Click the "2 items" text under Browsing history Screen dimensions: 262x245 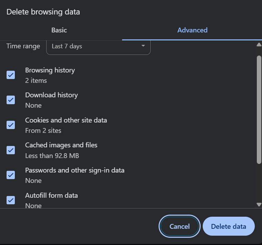pos(36,80)
